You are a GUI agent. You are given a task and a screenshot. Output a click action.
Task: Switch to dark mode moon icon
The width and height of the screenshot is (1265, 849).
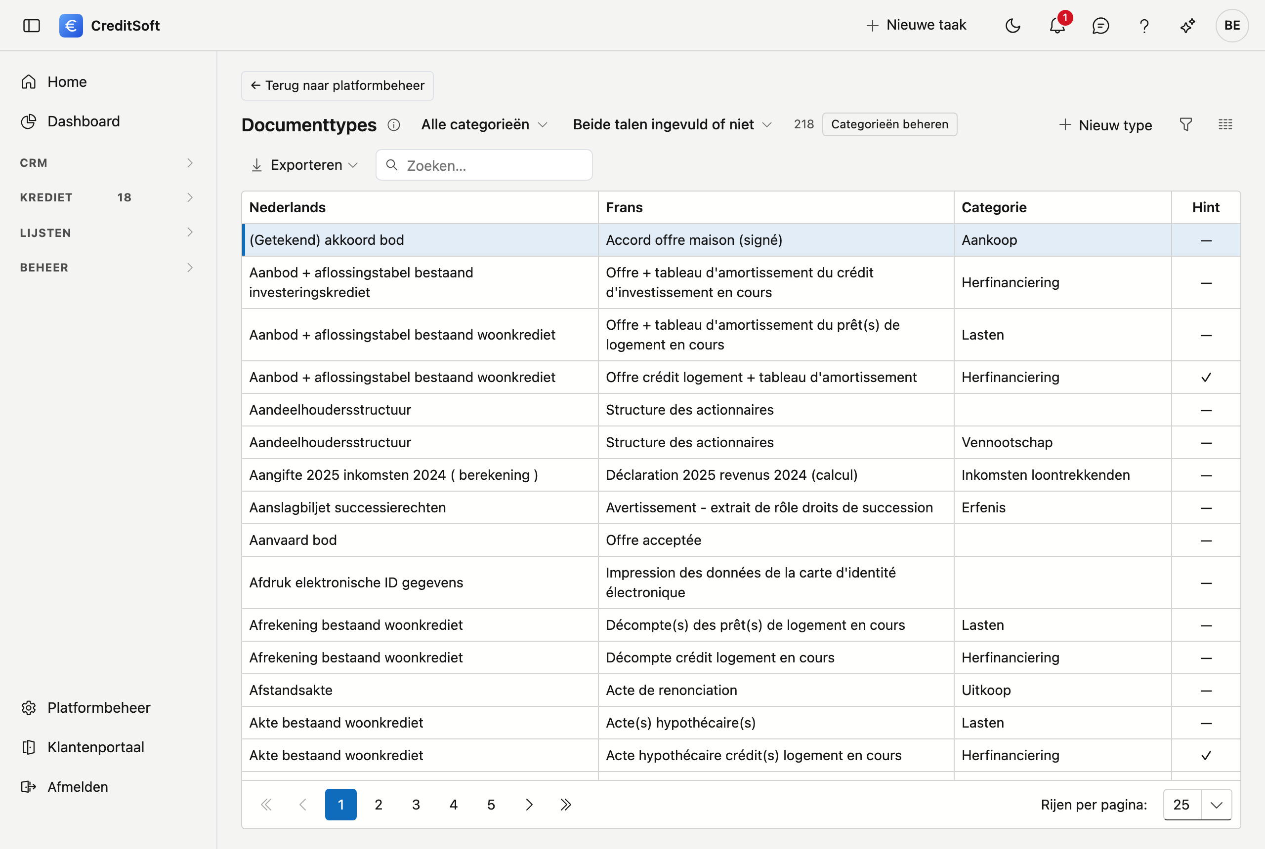click(1012, 26)
